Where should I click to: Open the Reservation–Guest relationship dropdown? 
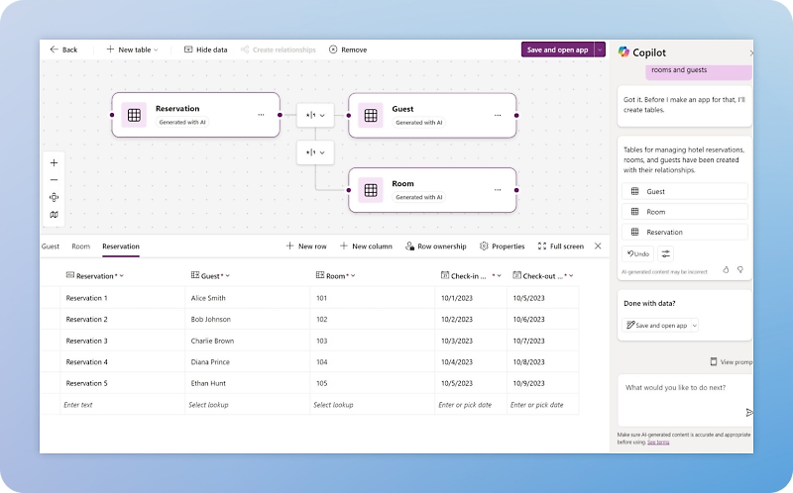315,115
